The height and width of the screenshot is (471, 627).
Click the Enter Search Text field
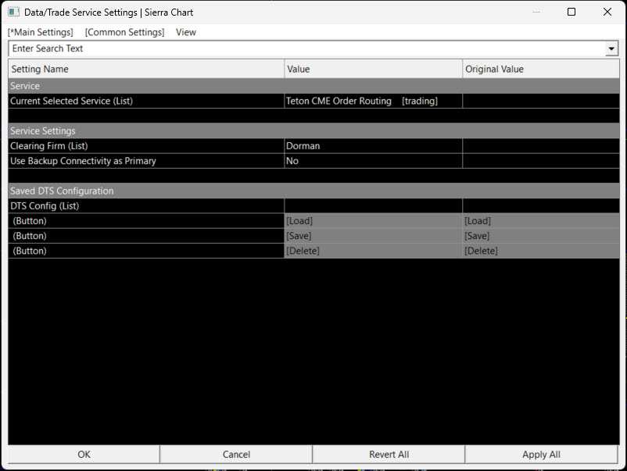[305, 48]
